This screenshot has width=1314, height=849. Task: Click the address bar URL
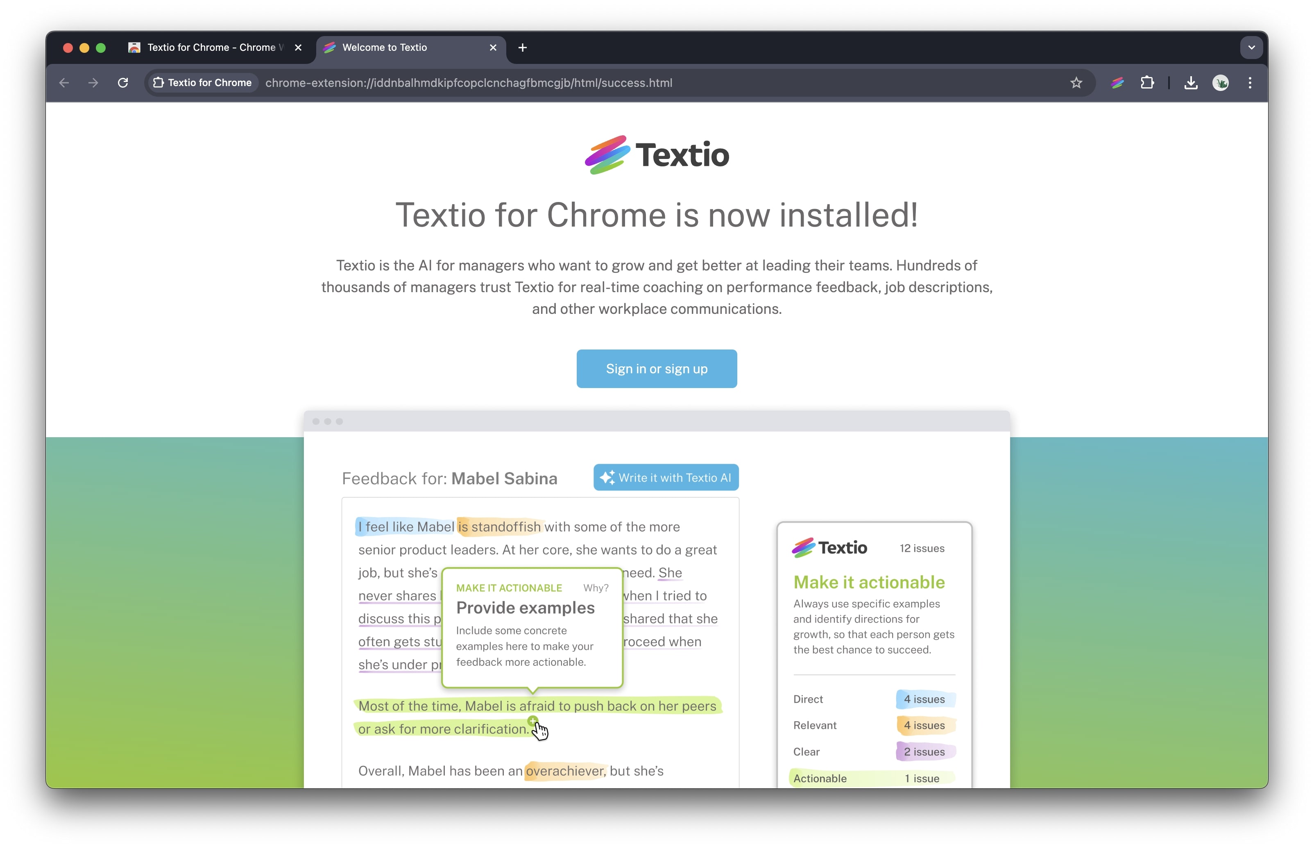468,83
